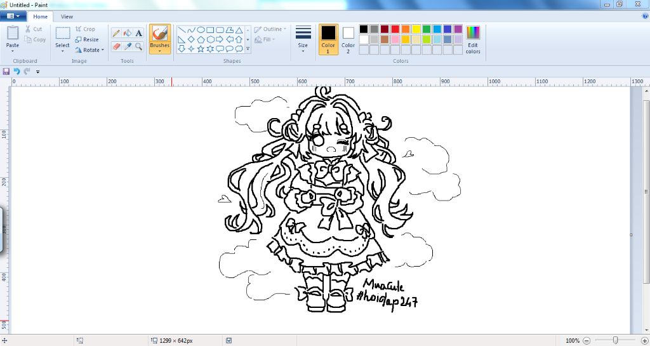Choose the Pentagon shape
This screenshot has width=650, height=346.
coord(201,40)
